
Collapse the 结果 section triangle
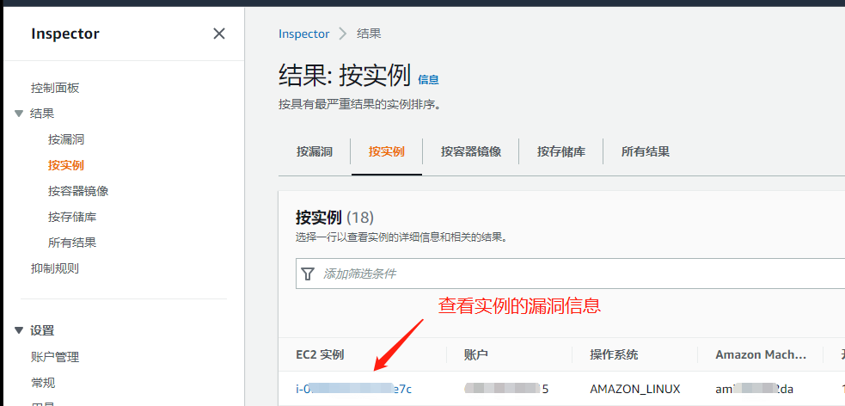20,114
